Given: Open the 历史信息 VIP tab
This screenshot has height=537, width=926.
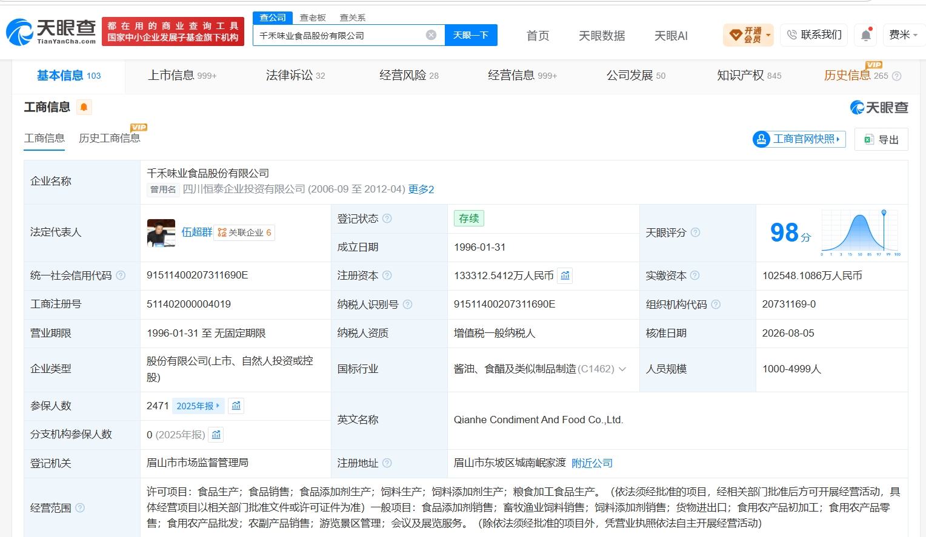Looking at the screenshot, I should click(856, 76).
